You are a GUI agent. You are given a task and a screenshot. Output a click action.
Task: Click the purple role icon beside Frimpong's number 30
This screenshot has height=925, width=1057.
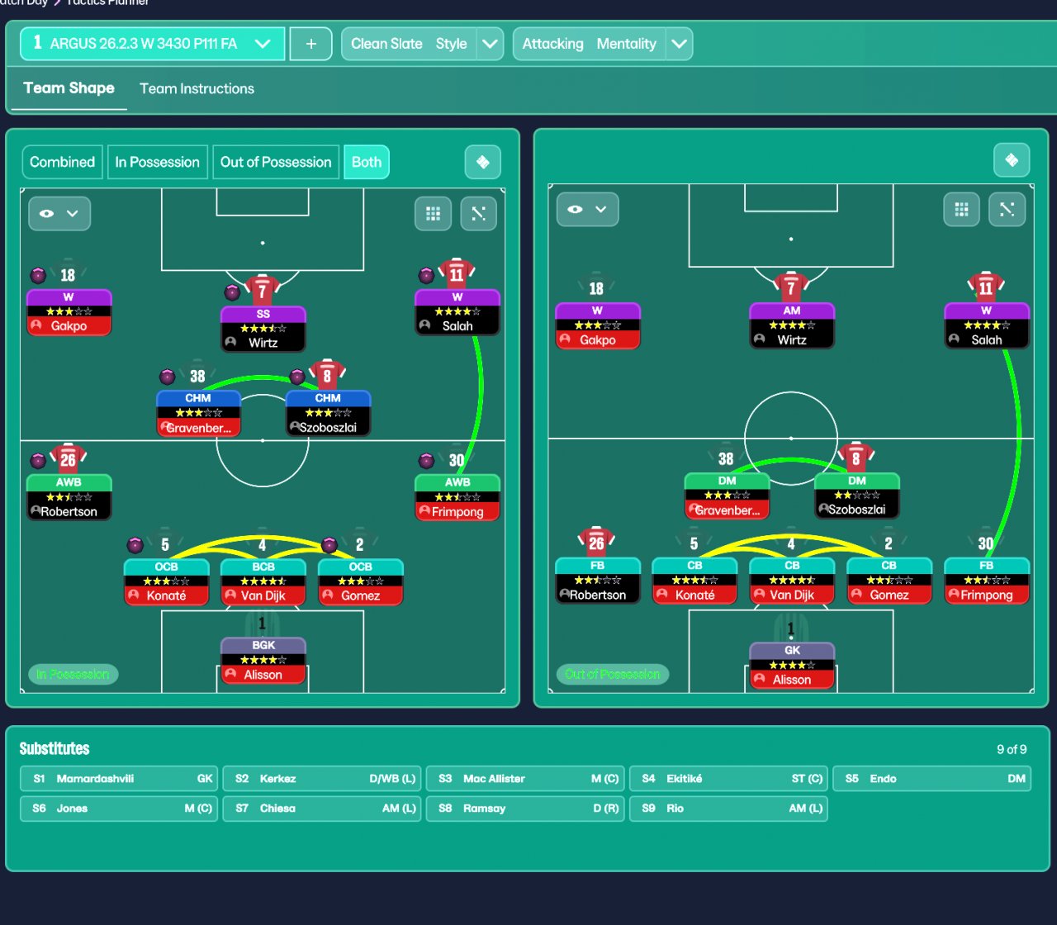point(426,460)
